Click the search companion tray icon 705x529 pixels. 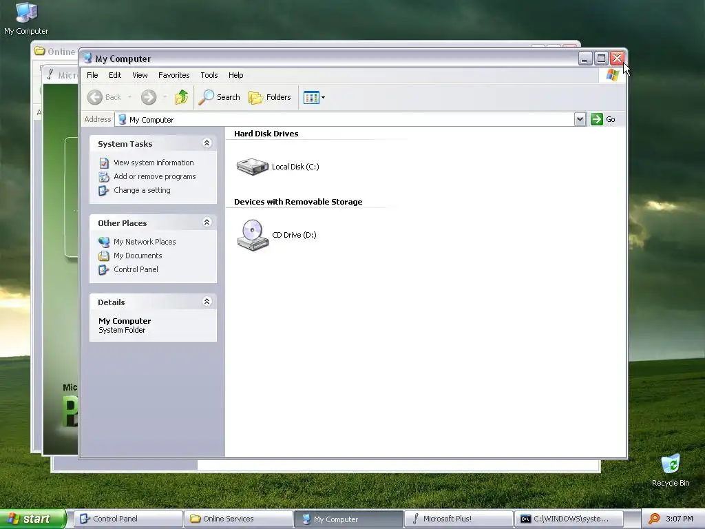pos(654,519)
